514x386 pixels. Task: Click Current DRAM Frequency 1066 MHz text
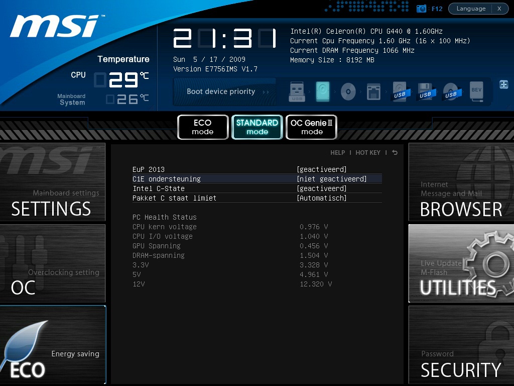[352, 51]
